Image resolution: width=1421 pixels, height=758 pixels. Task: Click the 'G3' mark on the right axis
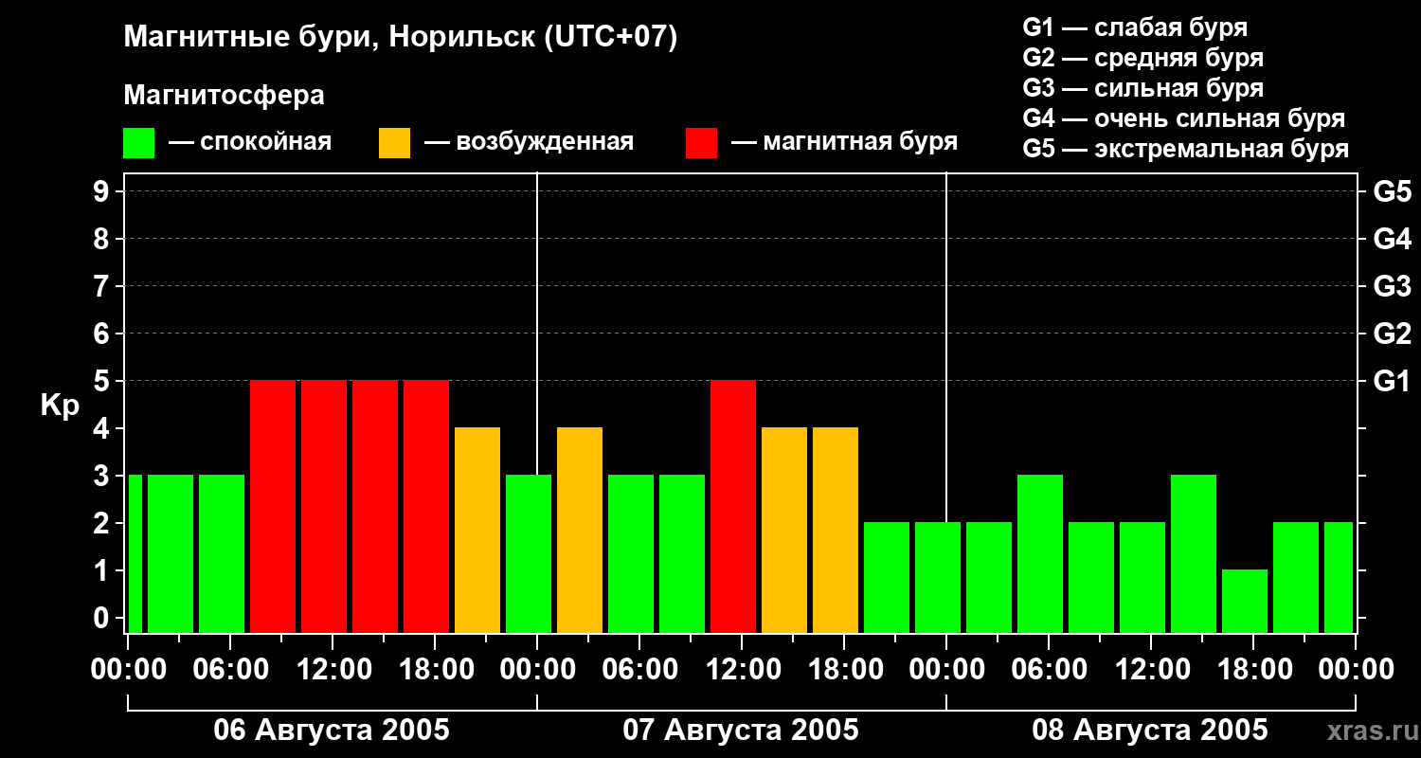point(1392,286)
